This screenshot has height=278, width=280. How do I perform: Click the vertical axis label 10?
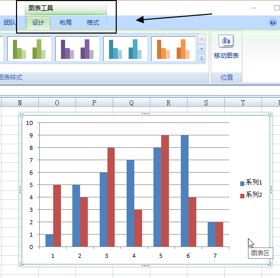pos(29,123)
